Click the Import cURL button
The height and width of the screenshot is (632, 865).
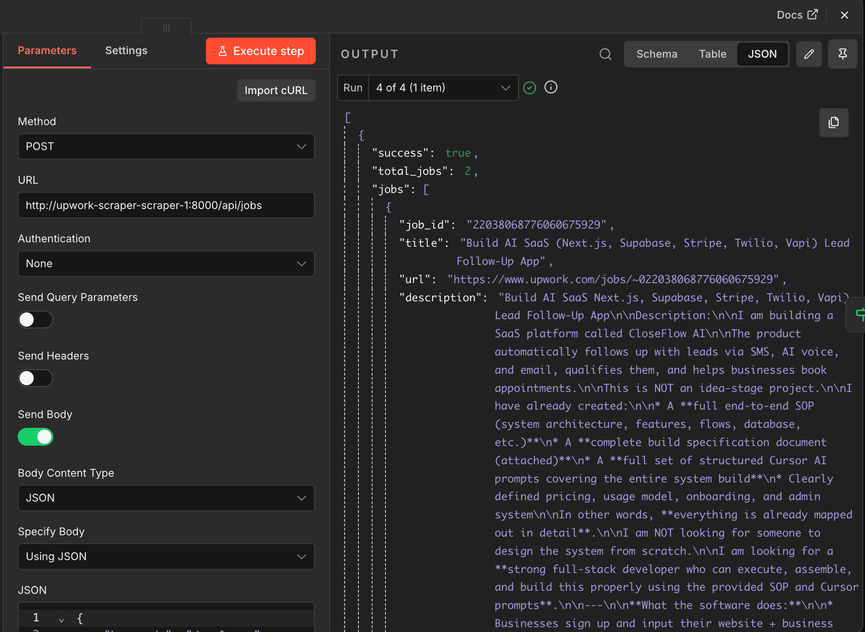[x=276, y=91]
